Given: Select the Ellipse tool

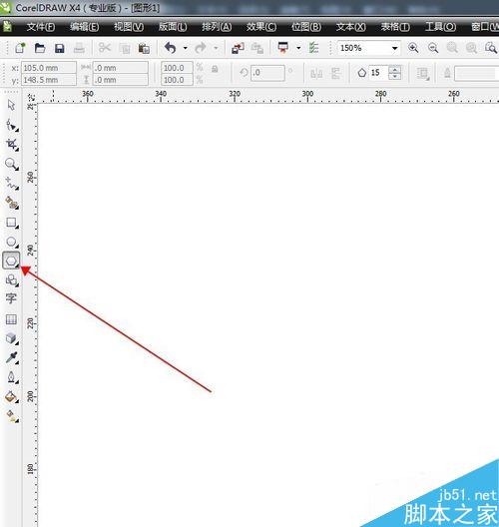Looking at the screenshot, I should [x=12, y=242].
